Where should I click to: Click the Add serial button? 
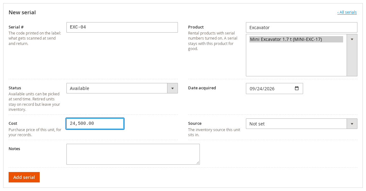pos(24,177)
